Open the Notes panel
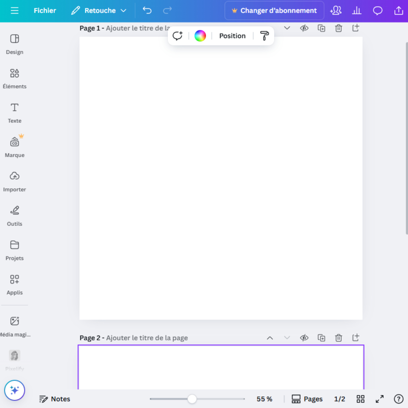408x408 pixels. point(54,399)
